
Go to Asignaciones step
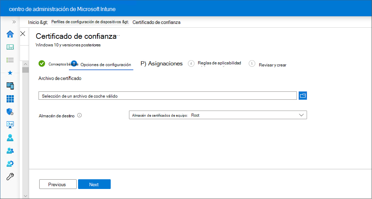[x=162, y=64]
